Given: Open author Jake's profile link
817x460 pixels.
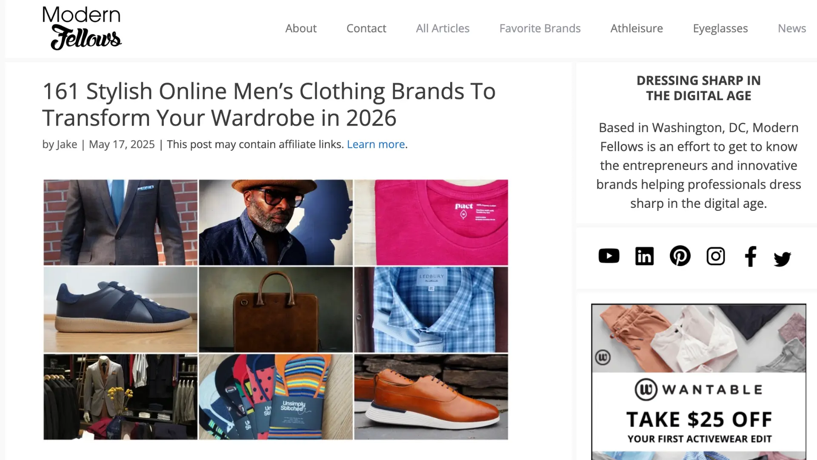Looking at the screenshot, I should [67, 144].
